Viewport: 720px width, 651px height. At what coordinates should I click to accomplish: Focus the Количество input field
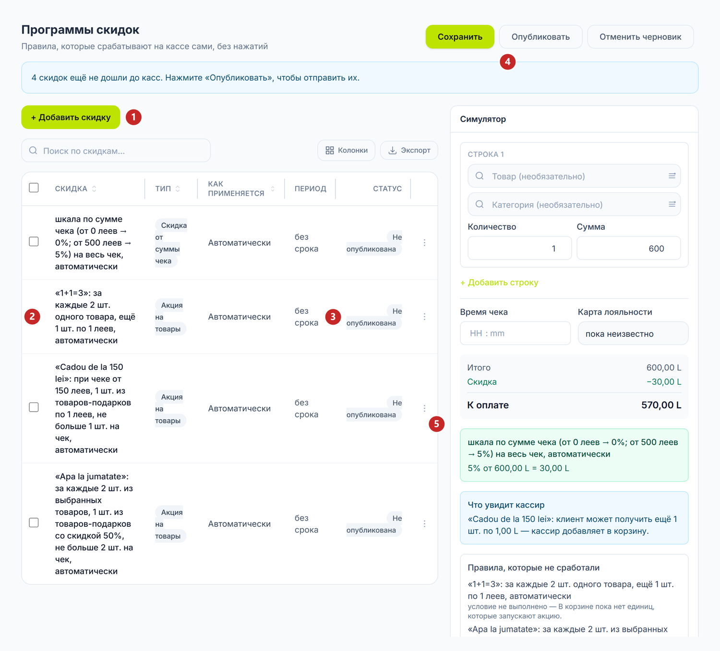click(519, 248)
